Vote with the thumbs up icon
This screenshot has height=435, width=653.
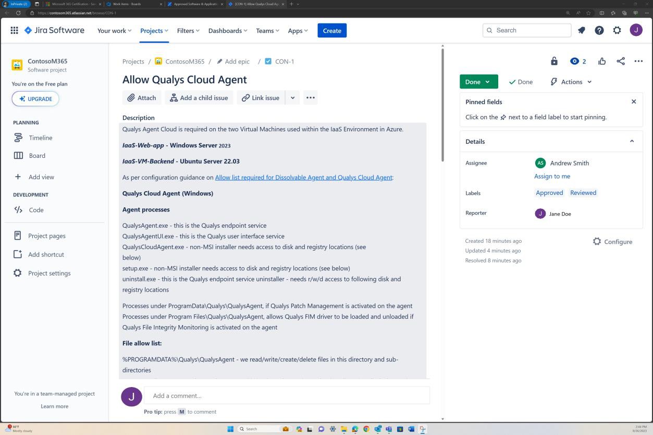[x=602, y=61]
